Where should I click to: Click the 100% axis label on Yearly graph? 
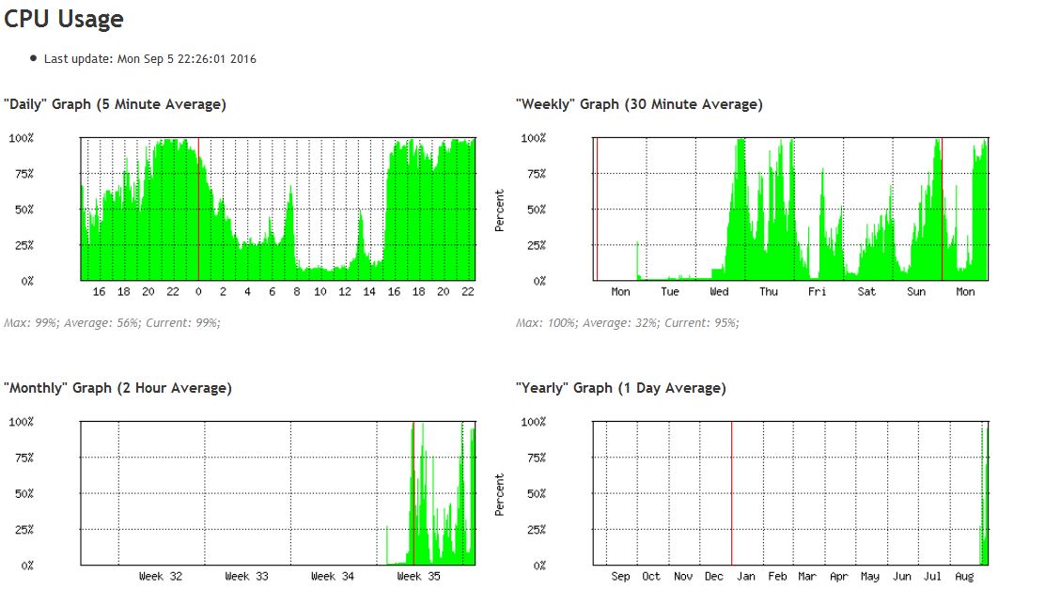pos(533,422)
